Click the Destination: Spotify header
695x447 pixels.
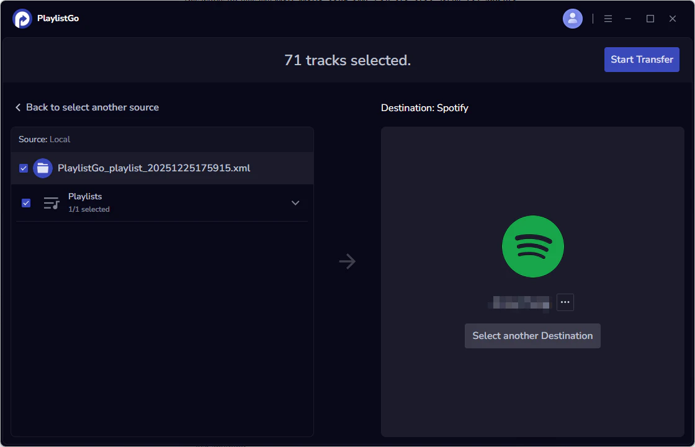click(424, 107)
